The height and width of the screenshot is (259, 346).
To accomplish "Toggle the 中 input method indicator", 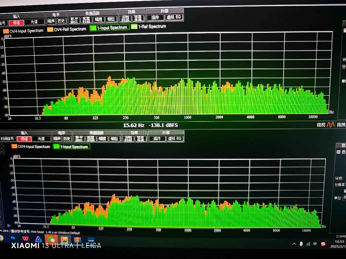I will tap(315, 244).
